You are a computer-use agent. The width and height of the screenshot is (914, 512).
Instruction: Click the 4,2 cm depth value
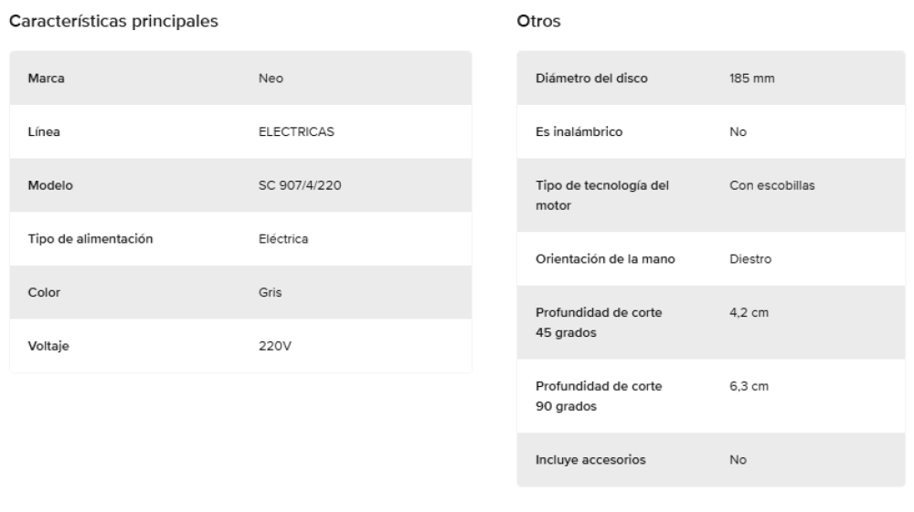749,312
